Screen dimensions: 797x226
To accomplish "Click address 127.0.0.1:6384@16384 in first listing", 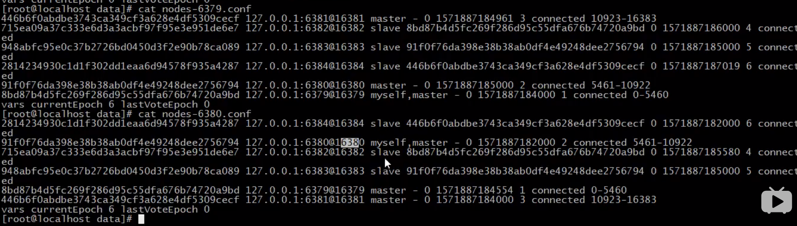I will tap(305, 66).
